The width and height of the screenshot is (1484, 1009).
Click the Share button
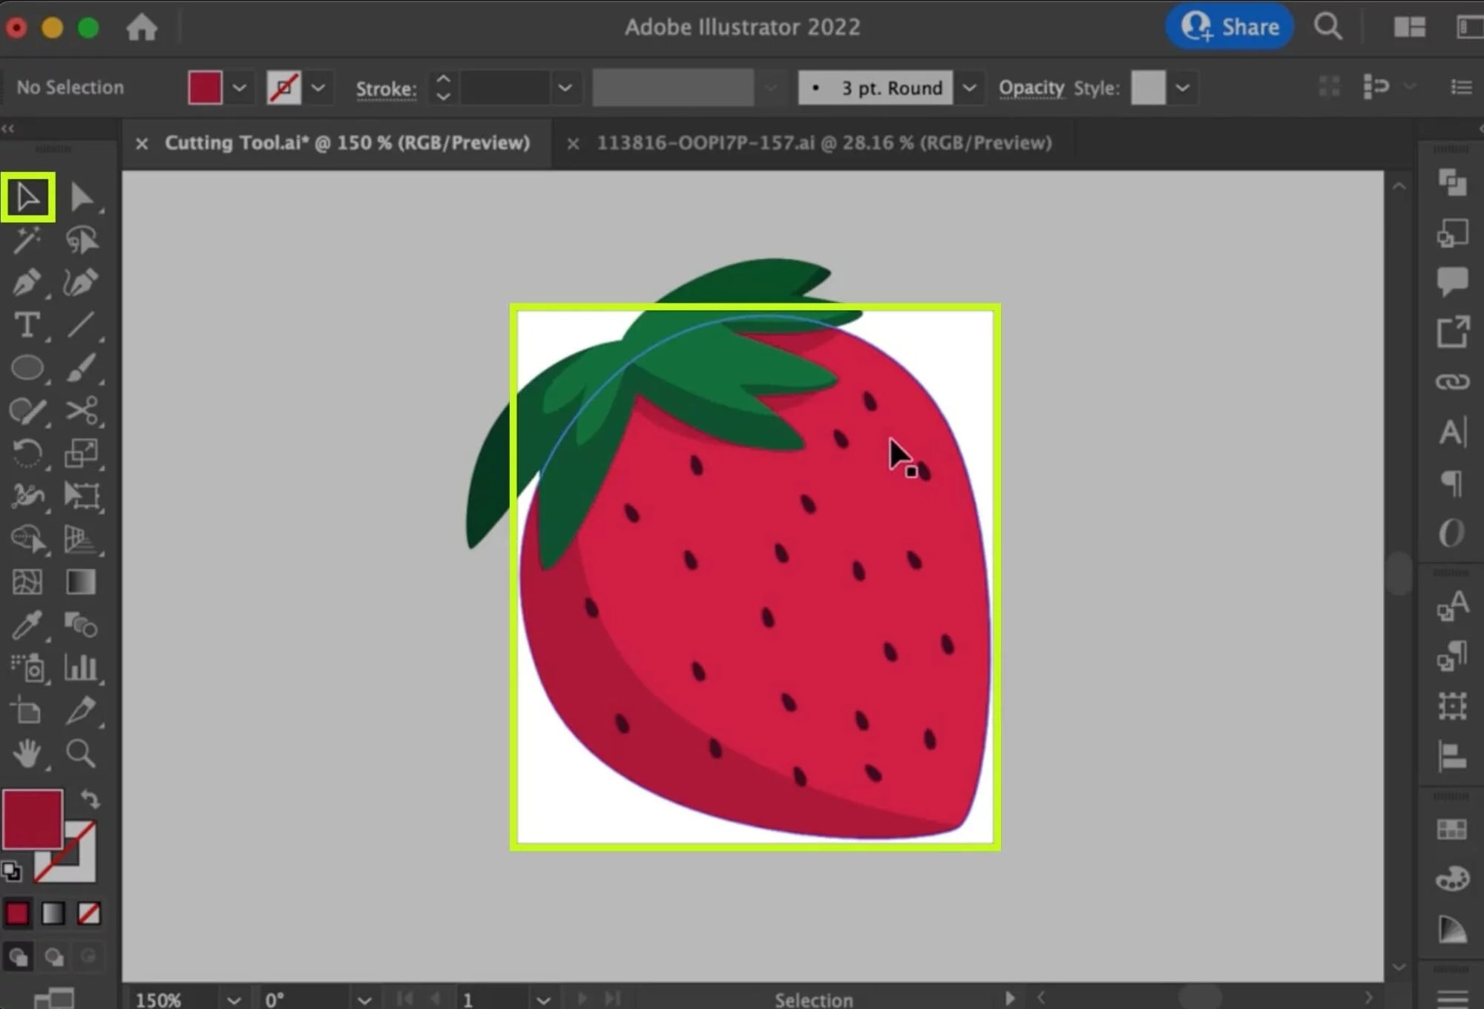[1229, 26]
